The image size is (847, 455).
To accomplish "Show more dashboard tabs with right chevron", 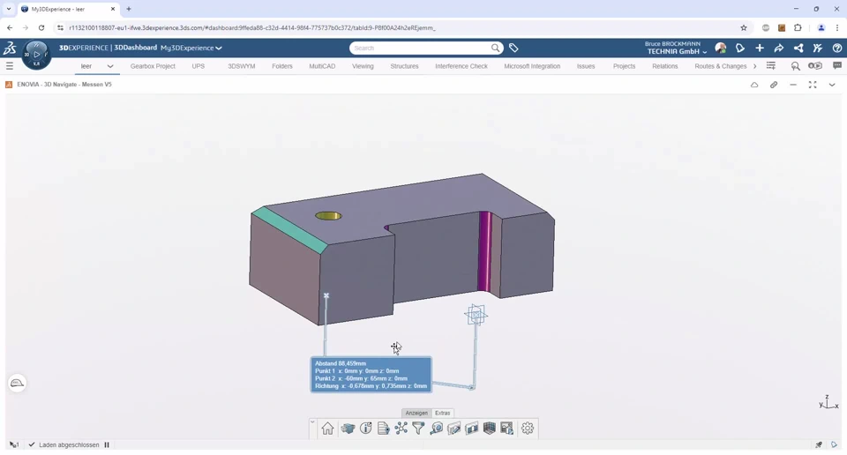I will [754, 66].
